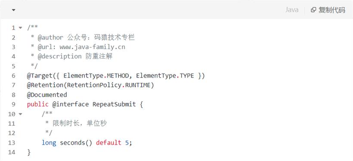This screenshot has height=161, width=353.
Task: Click the @Documented annotation
Action: (47, 95)
